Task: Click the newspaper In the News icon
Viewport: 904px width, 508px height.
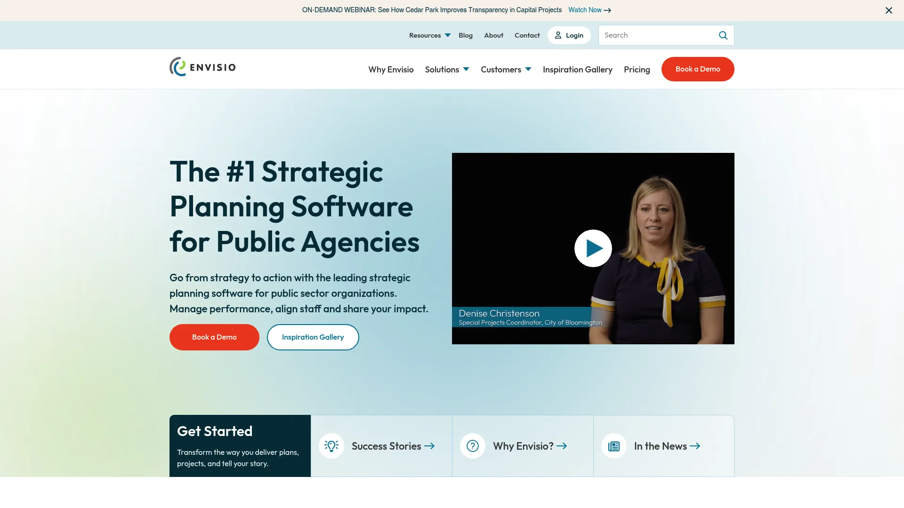Action: point(614,446)
